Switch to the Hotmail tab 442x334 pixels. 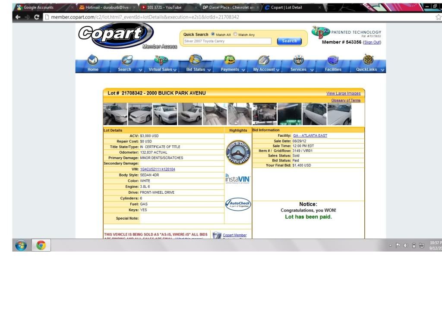pos(107,7)
